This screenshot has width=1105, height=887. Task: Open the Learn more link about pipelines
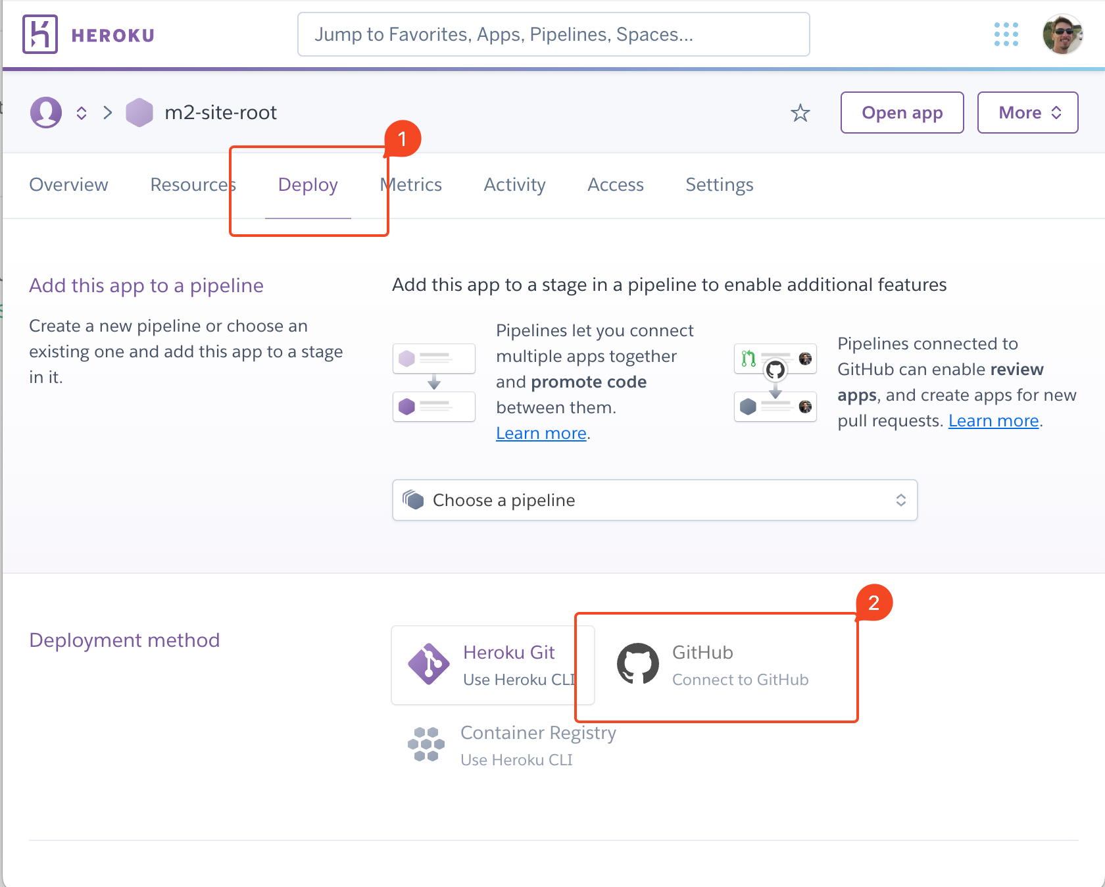point(541,433)
